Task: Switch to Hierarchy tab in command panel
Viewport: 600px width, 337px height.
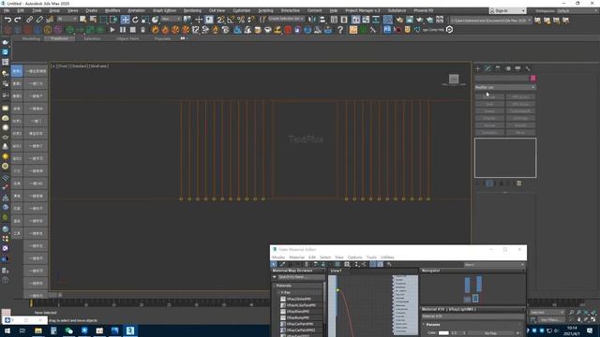Action: pos(498,68)
